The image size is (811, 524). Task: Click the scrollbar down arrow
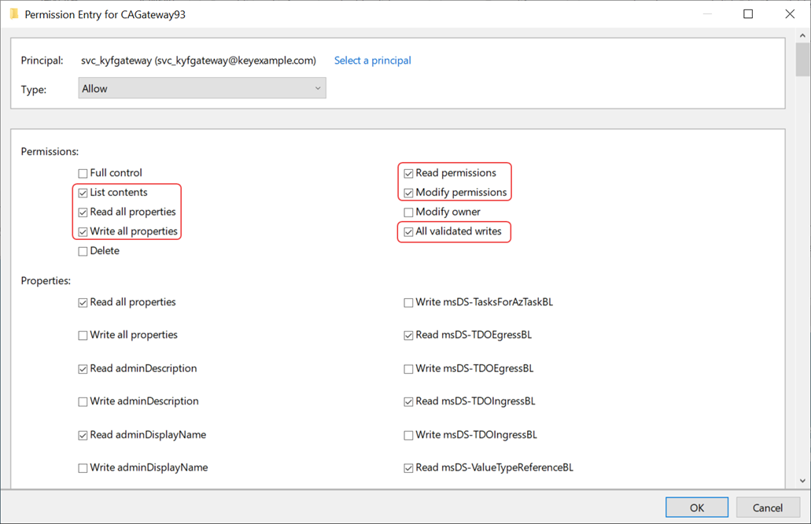[x=802, y=481]
